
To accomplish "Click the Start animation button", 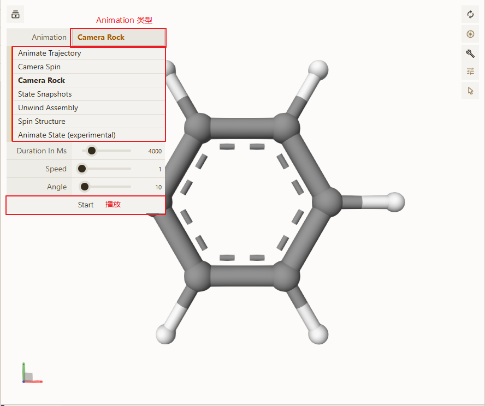I will click(x=86, y=205).
